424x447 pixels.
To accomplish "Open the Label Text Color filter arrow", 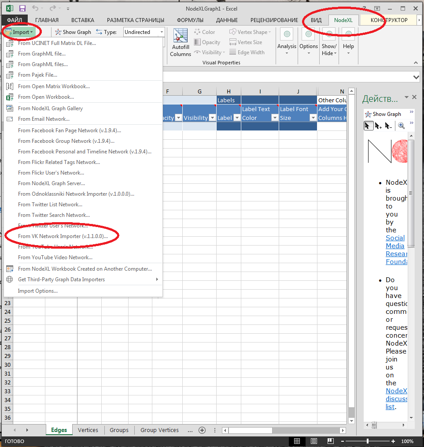I will (274, 117).
